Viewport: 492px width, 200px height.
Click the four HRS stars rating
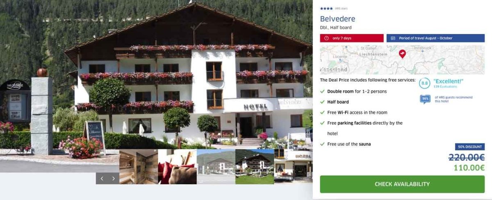(326, 8)
